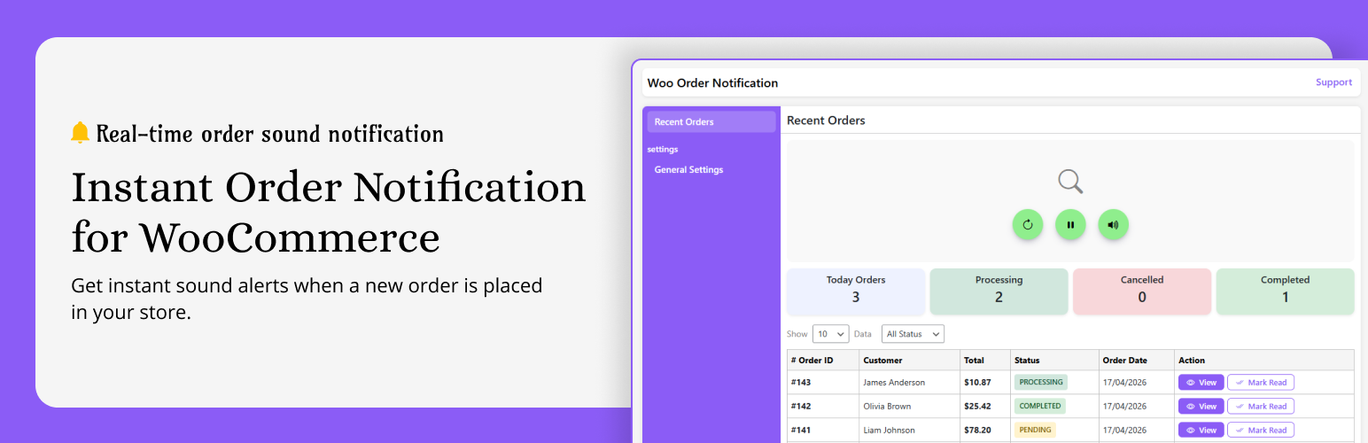
Task: Follow the Support link
Action: (1333, 82)
